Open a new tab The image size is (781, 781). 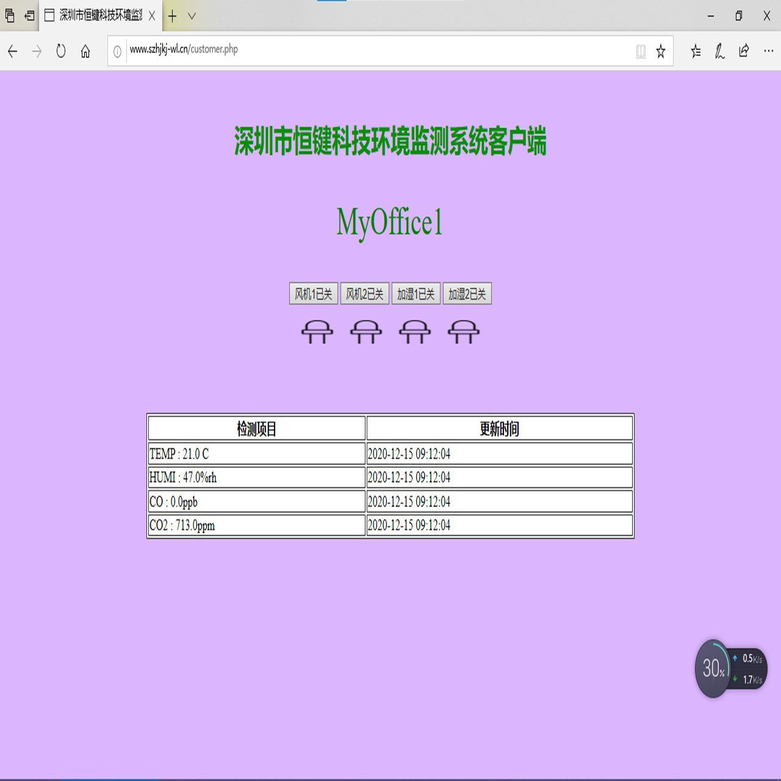(x=173, y=16)
